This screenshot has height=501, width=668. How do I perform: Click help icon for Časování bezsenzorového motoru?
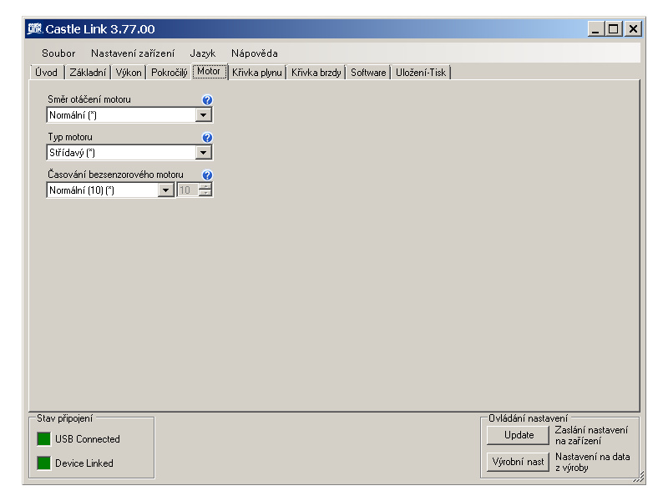[208, 175]
